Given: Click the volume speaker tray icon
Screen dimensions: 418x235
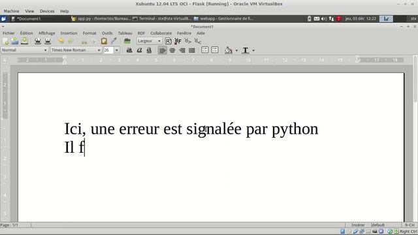Looking at the screenshot, I should 324,19.
